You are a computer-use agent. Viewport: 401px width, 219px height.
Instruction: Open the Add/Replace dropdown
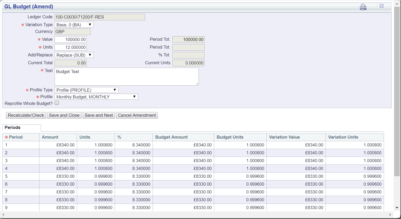click(74, 55)
